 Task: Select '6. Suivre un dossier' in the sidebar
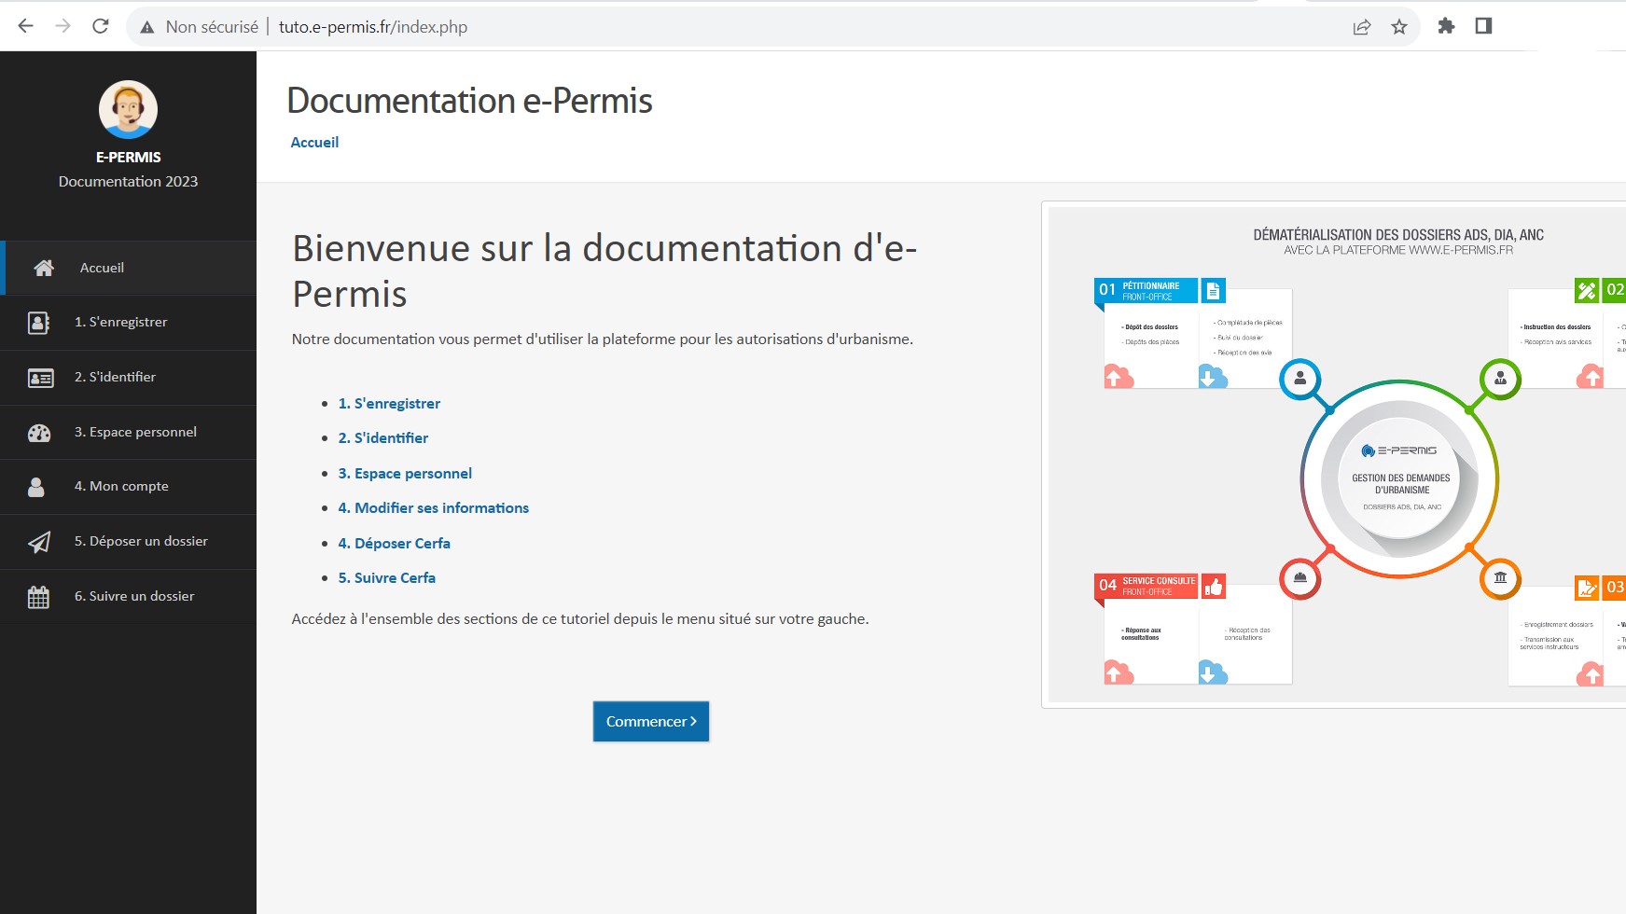[x=134, y=596]
